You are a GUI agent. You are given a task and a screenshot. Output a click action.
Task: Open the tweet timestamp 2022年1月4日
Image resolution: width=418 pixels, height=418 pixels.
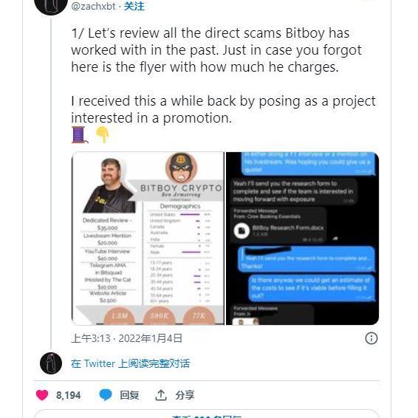tap(126, 338)
